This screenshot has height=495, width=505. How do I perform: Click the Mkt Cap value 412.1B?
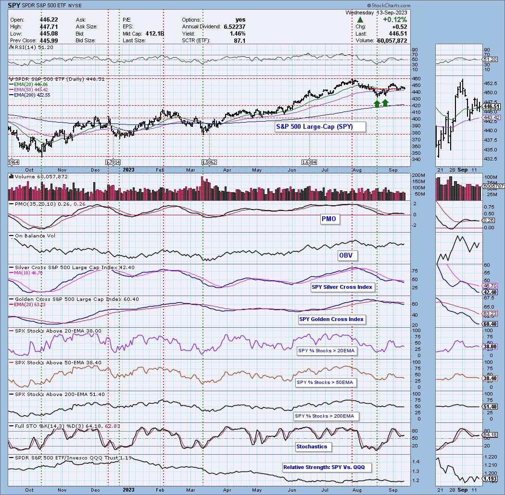(154, 34)
